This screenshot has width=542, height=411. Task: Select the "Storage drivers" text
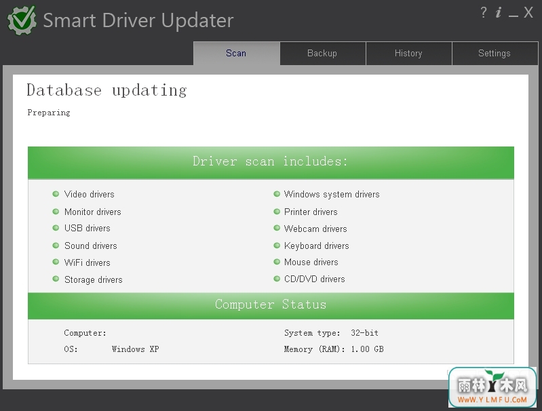point(94,279)
